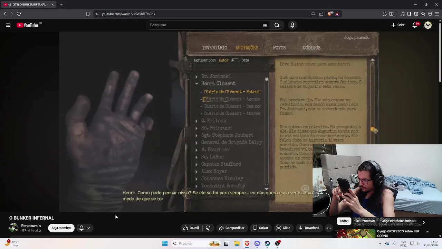Open Steam from the taskbar
442x249 pixels.
click(x=267, y=243)
